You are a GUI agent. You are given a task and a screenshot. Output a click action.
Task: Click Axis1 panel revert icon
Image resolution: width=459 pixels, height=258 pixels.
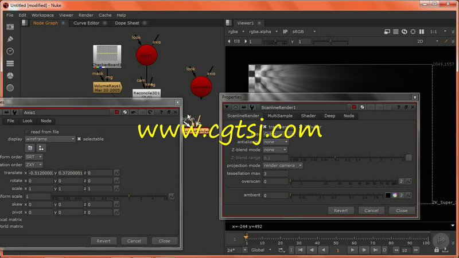pyautogui.click(x=150, y=112)
